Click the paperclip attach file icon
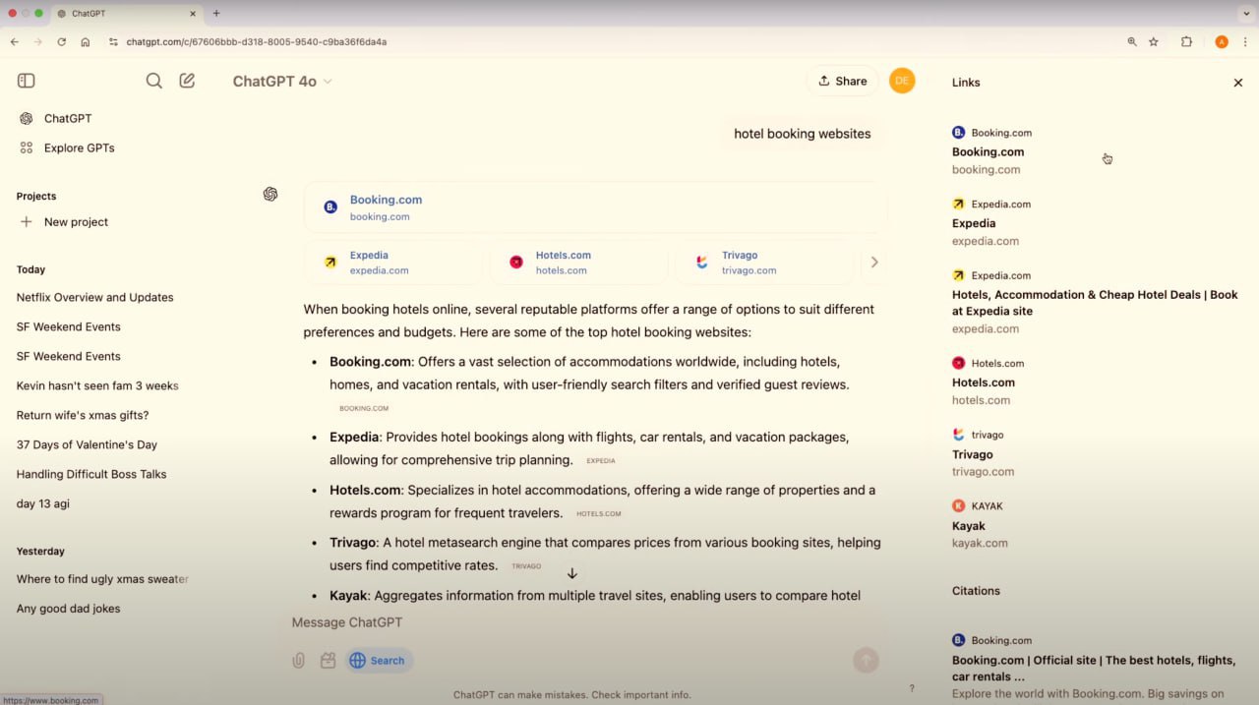 (299, 661)
